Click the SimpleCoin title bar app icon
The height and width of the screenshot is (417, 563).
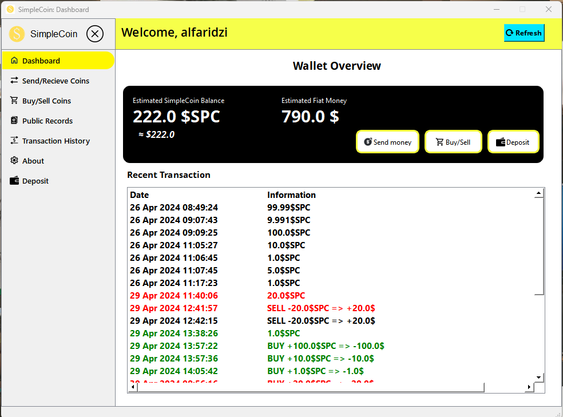(x=10, y=9)
